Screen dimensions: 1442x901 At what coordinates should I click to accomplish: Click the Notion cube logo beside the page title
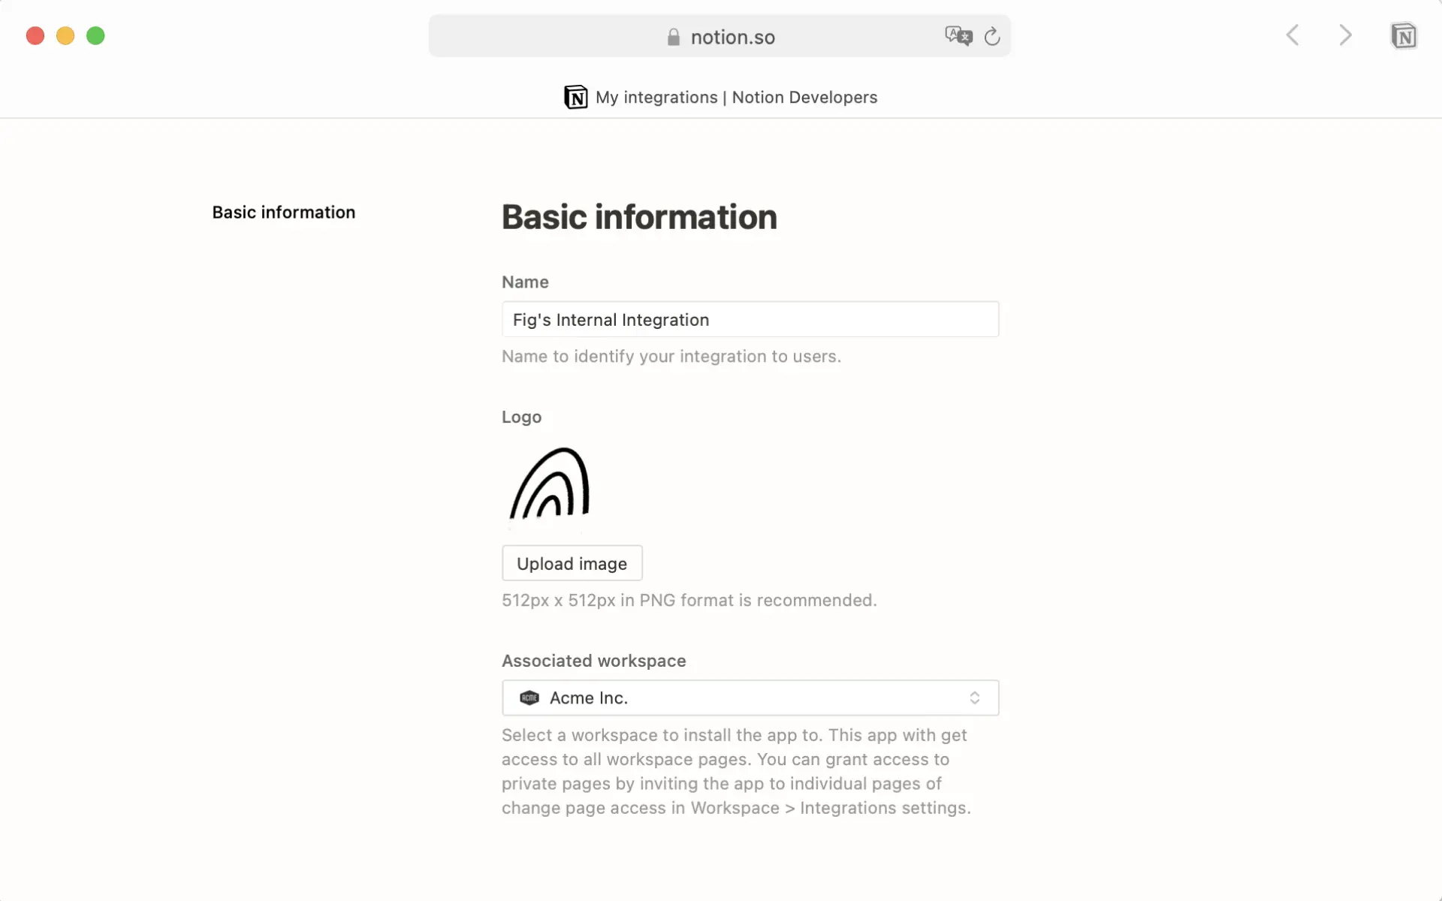point(575,97)
